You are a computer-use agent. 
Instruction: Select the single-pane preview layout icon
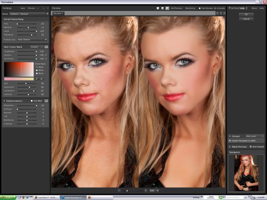tap(158, 8)
